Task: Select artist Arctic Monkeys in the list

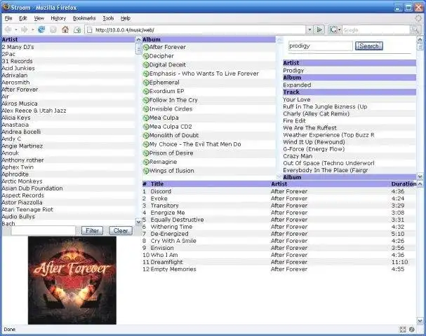Action: point(22,181)
